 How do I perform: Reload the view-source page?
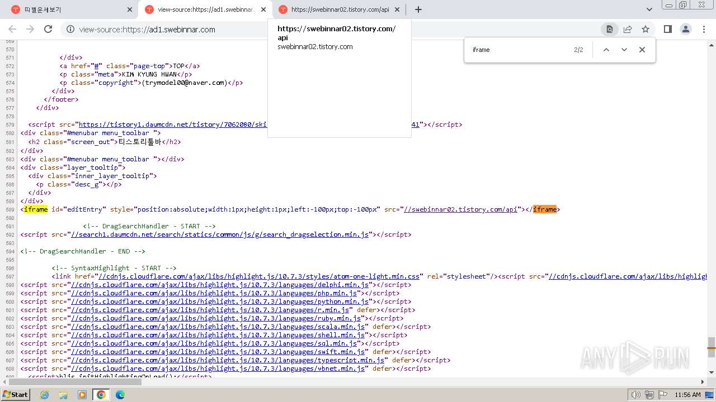point(48,30)
